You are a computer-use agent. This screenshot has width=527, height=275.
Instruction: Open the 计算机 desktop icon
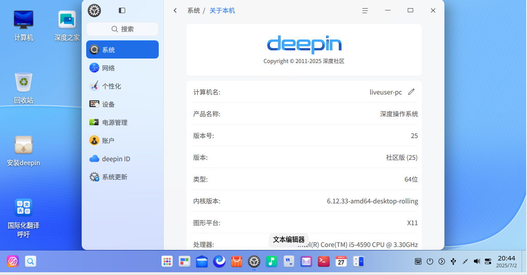(24, 25)
